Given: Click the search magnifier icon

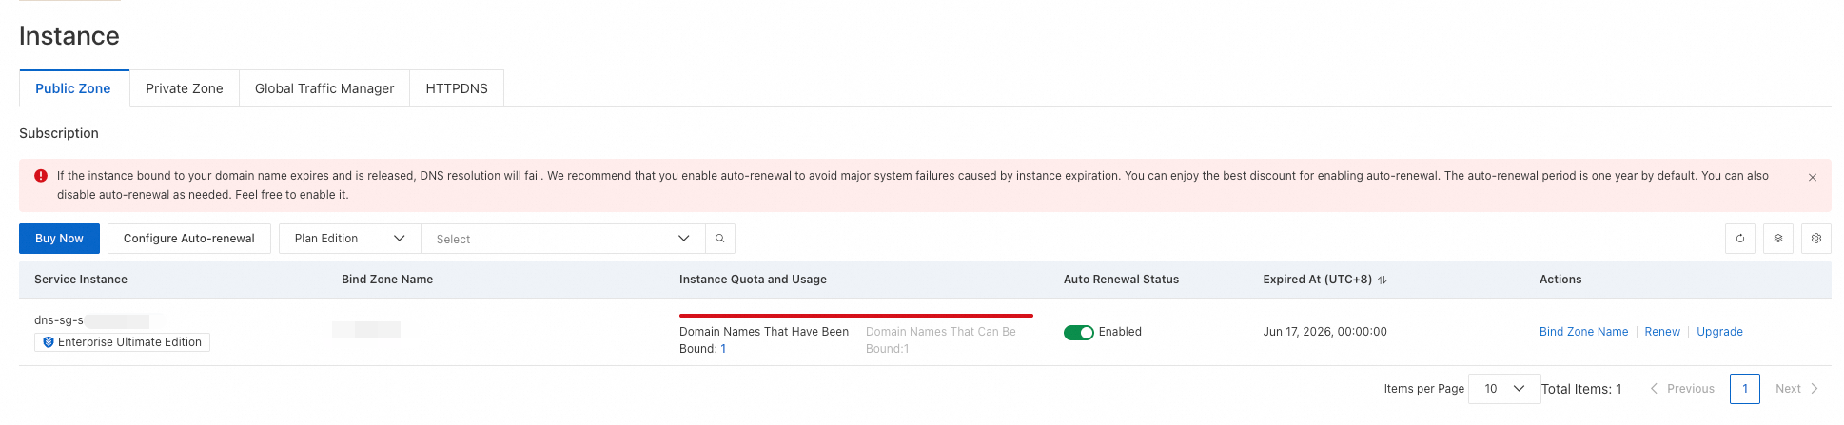Looking at the screenshot, I should [x=720, y=239].
